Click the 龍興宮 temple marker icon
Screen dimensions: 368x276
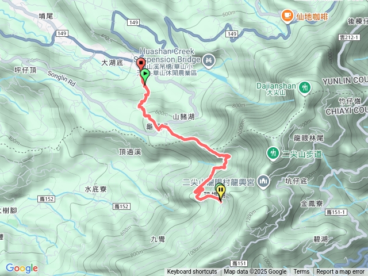click(263, 182)
